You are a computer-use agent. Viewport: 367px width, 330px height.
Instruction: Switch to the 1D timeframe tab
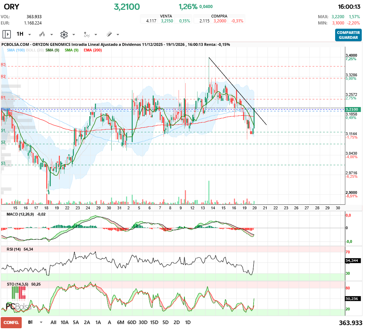[188, 322]
